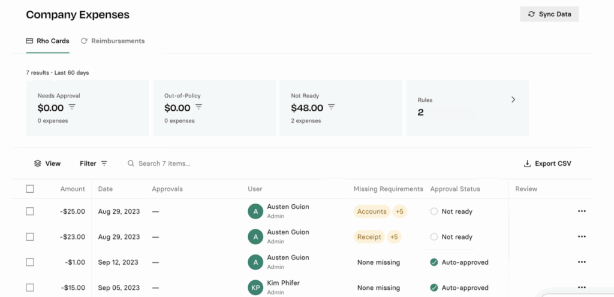This screenshot has height=297, width=614.
Task: Click the filter icon beside Needs Approval amount
Action: pos(72,107)
